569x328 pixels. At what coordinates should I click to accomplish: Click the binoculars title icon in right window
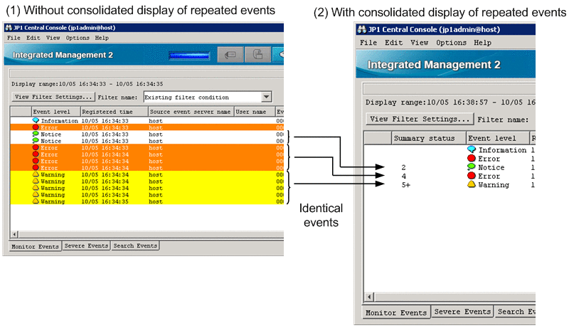coord(362,29)
